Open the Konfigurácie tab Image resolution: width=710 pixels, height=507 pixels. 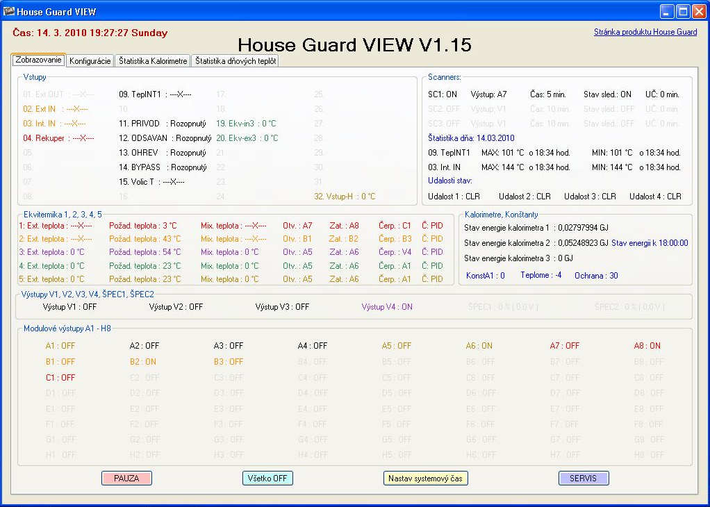(90, 60)
